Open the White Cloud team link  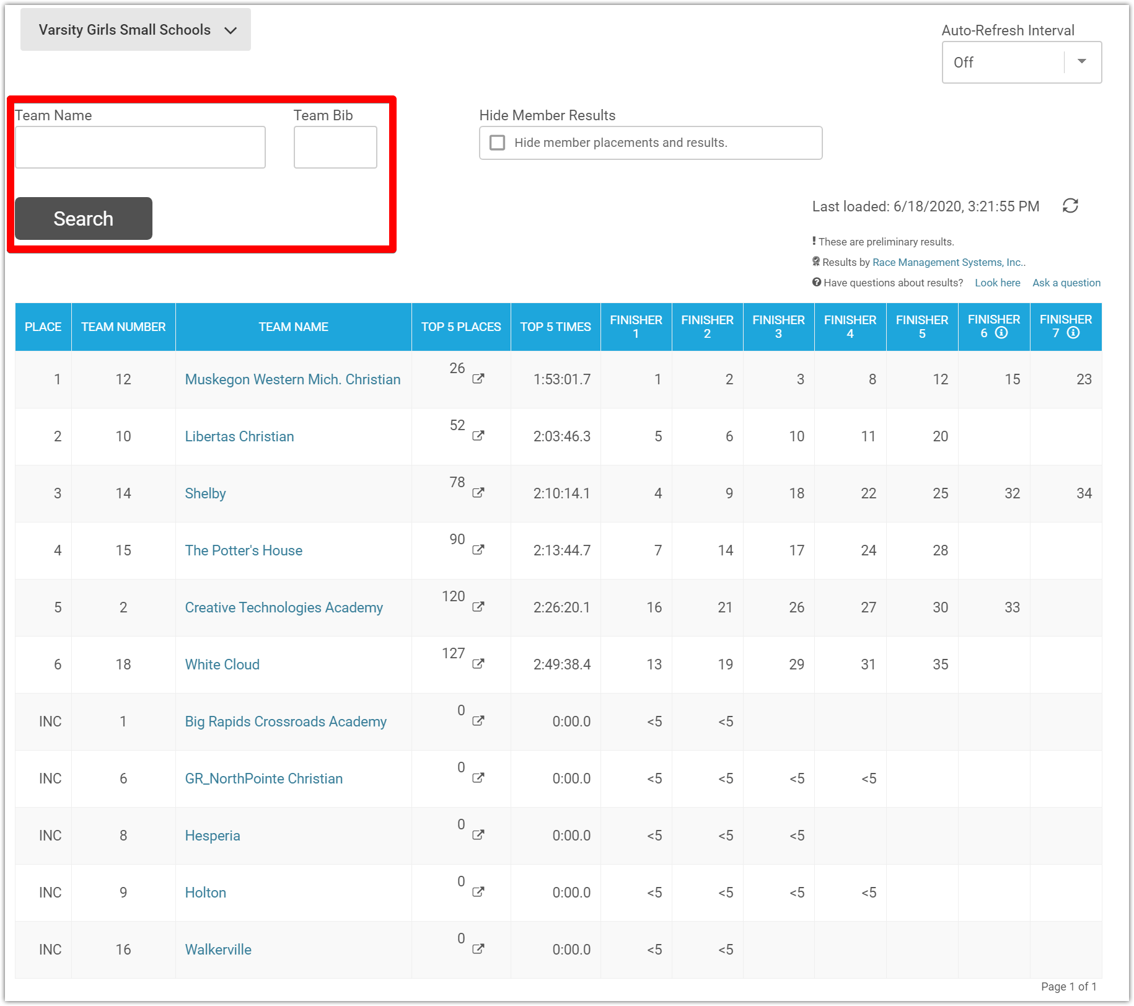coord(222,664)
